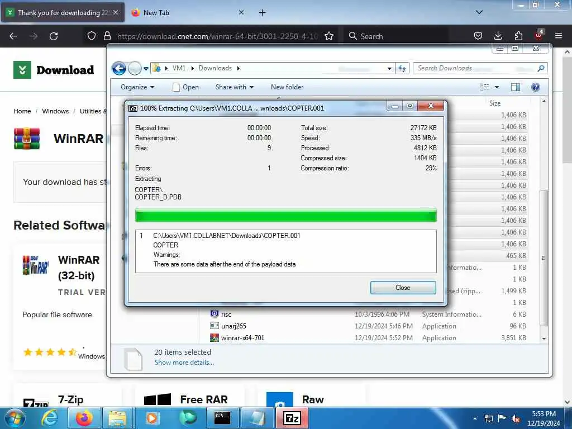Expand the Explorer address bar history dropdown
The height and width of the screenshot is (429, 572).
click(389, 68)
